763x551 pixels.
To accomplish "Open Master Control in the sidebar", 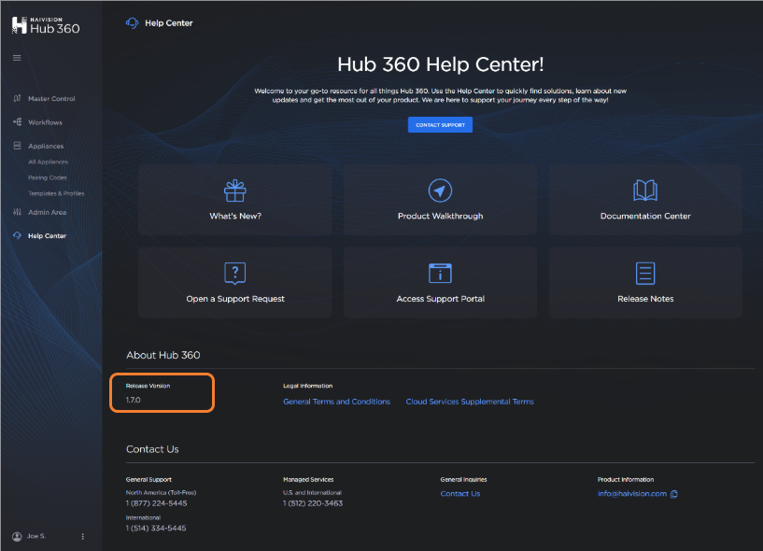I will point(51,98).
